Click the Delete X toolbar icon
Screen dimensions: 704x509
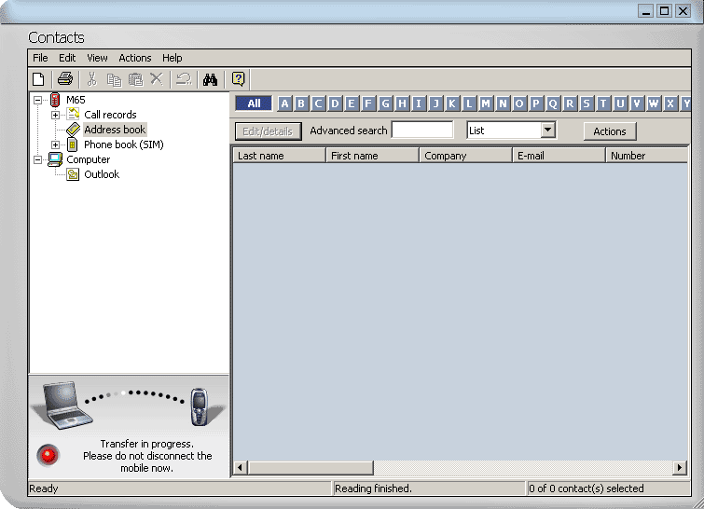(157, 79)
